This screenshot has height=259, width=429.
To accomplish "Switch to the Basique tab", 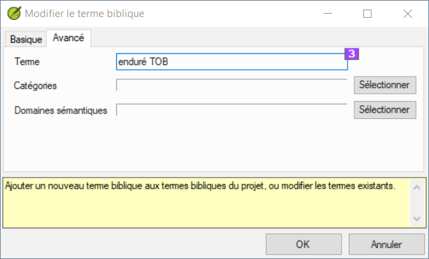I will (26, 40).
